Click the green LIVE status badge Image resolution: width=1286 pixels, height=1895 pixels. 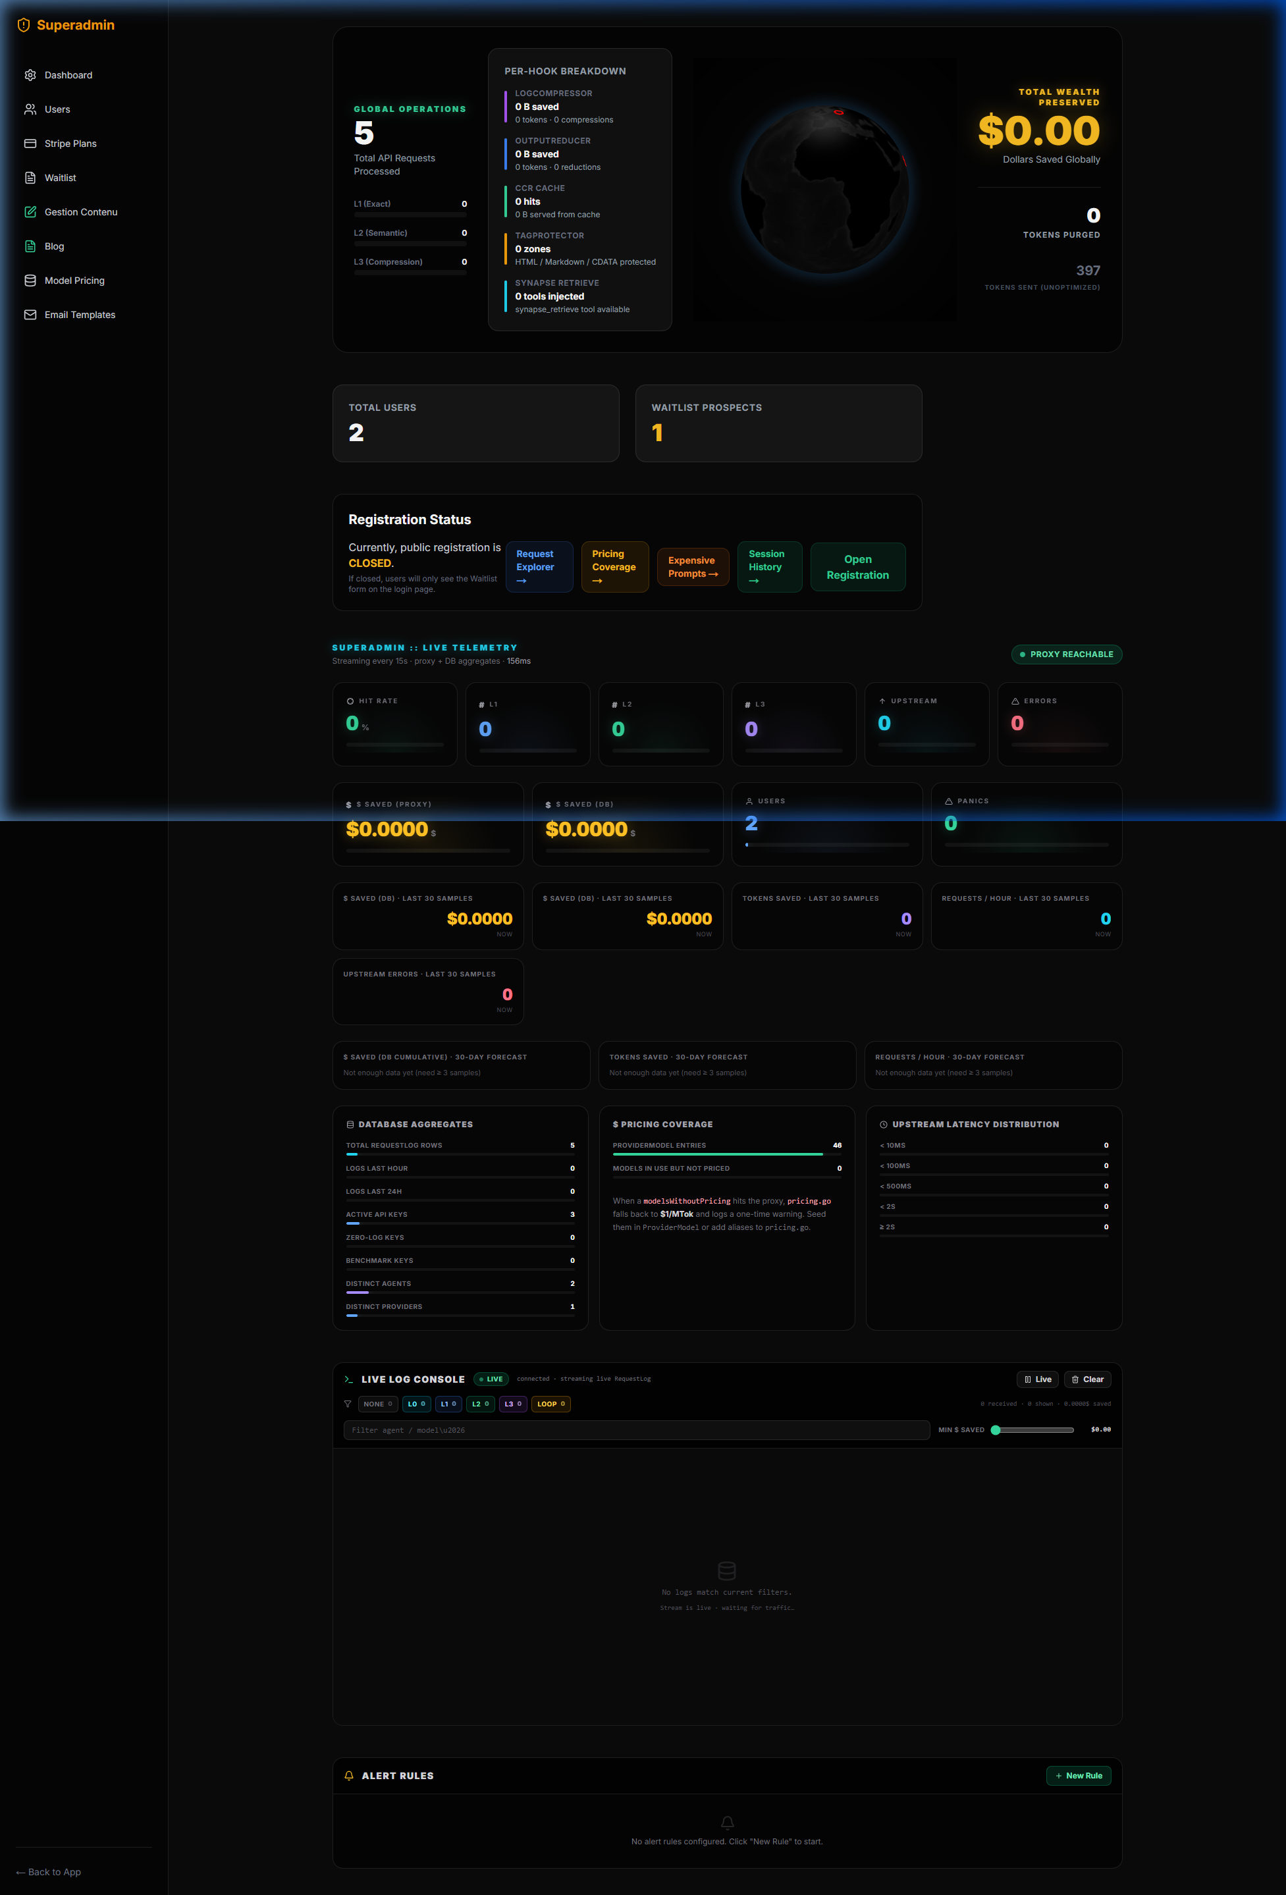(491, 1379)
